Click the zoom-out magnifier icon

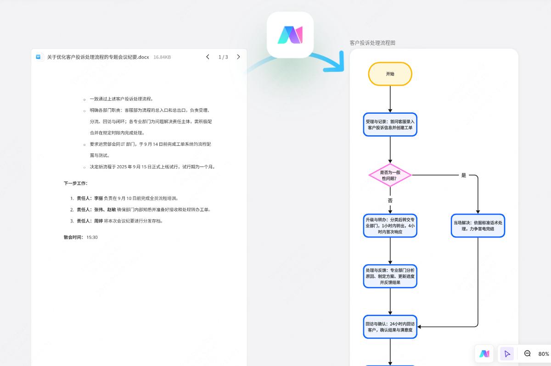click(527, 354)
